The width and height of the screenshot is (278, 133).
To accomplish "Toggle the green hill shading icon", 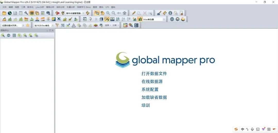I will pyautogui.click(x=140, y=19).
